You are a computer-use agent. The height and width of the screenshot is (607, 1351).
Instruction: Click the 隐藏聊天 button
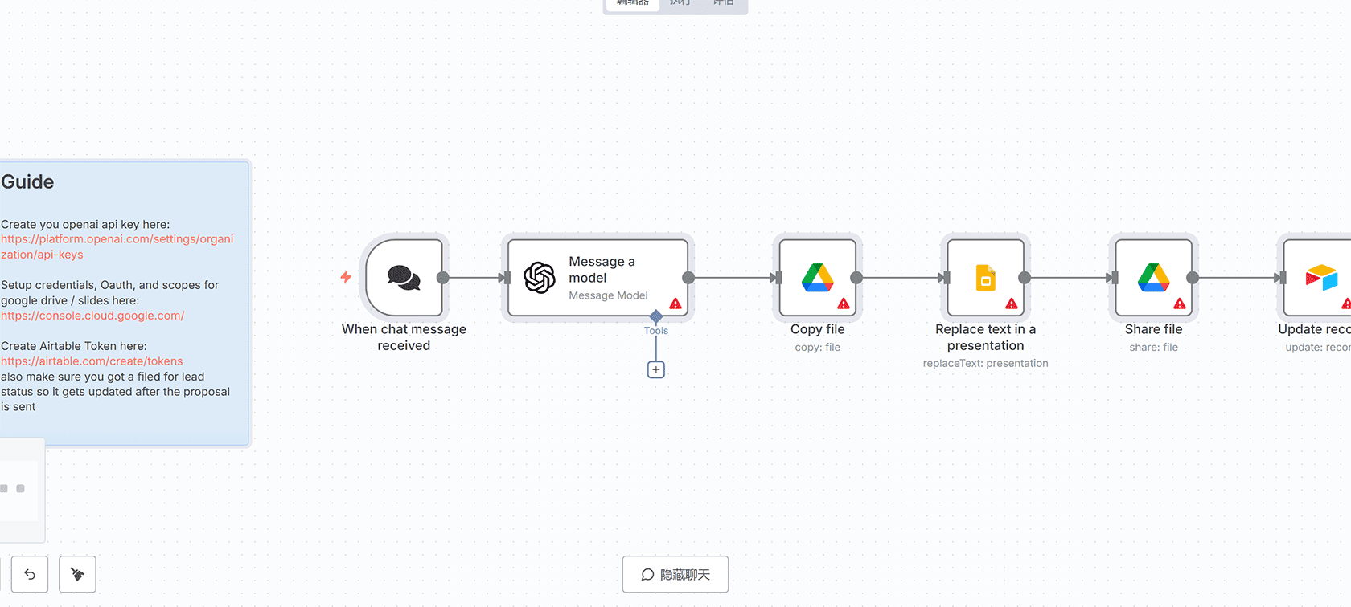tap(675, 574)
